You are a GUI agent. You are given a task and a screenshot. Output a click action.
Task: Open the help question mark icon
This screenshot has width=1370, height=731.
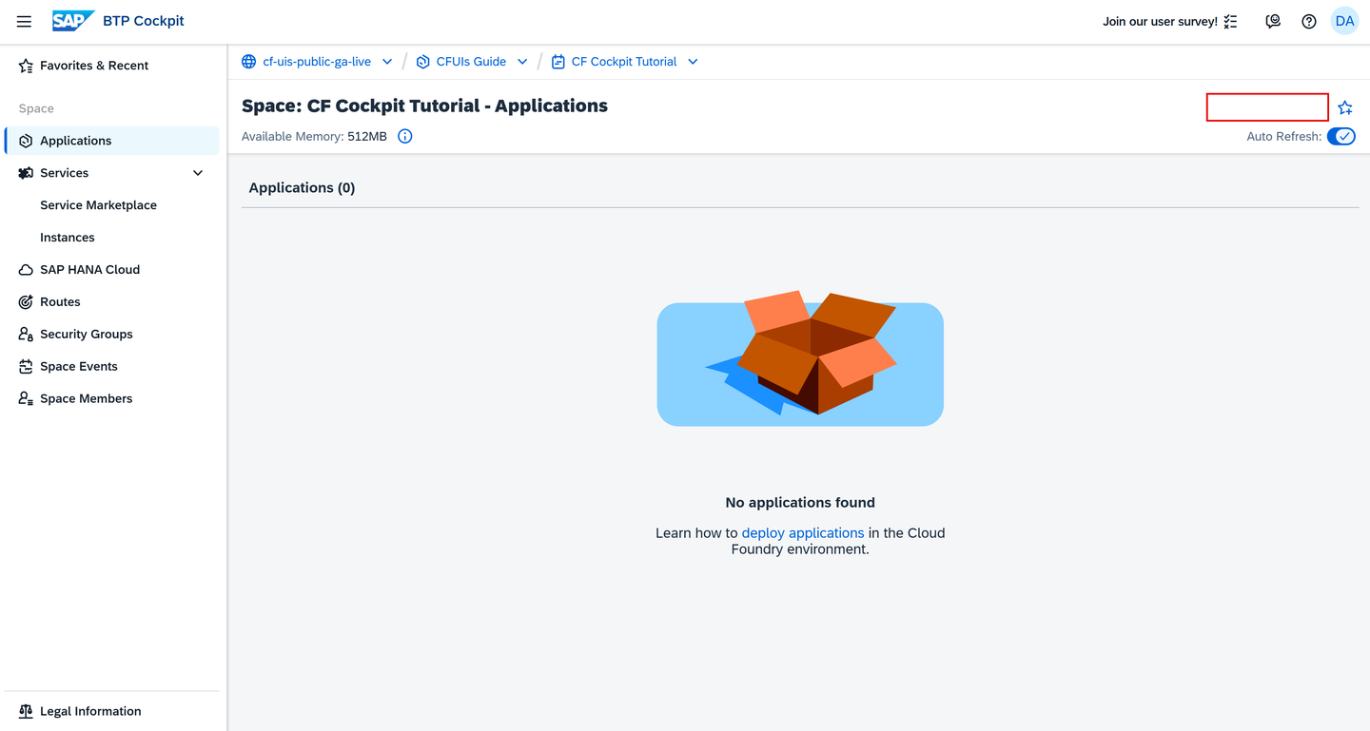(1309, 21)
